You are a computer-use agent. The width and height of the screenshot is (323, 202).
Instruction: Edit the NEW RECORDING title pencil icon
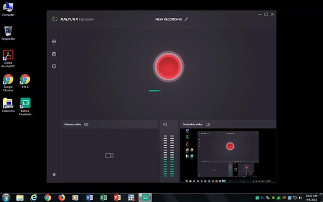coord(186,19)
